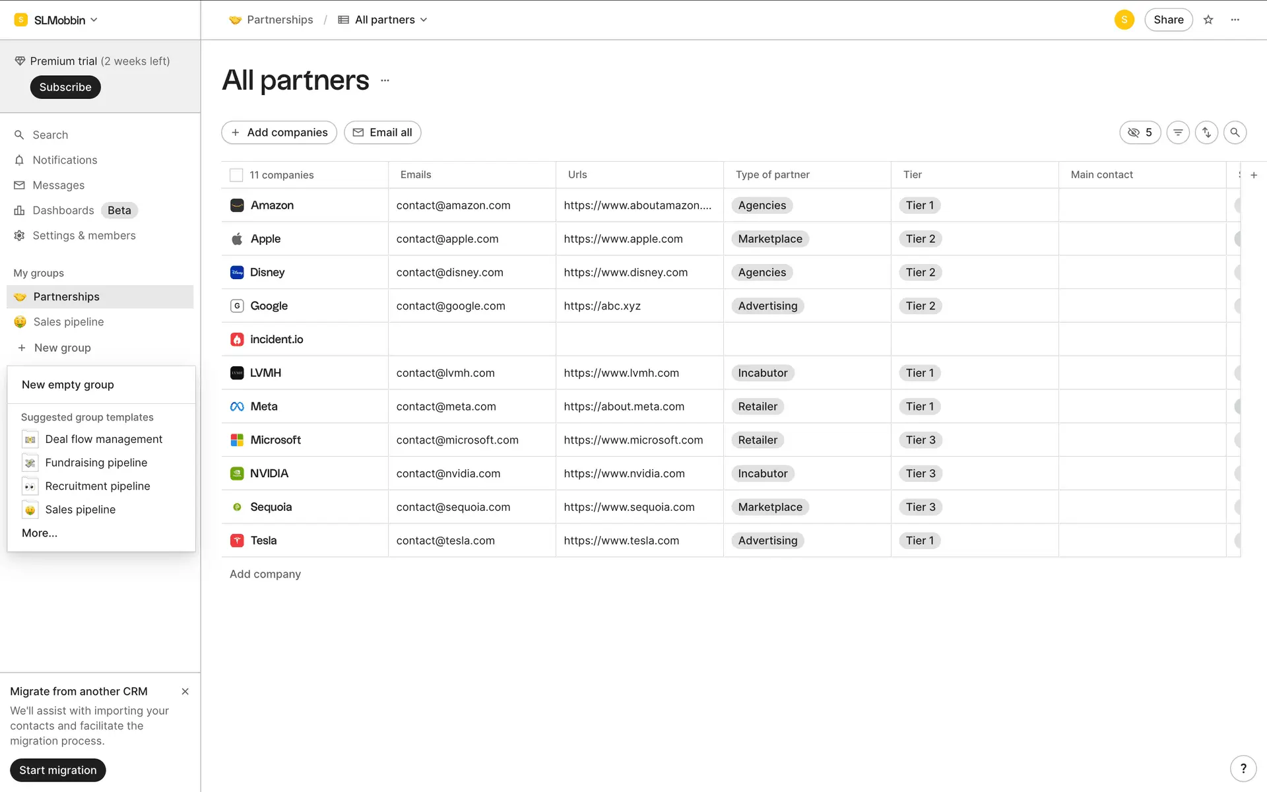The height and width of the screenshot is (792, 1267).
Task: Choose New empty group menu option
Action: (x=68, y=385)
